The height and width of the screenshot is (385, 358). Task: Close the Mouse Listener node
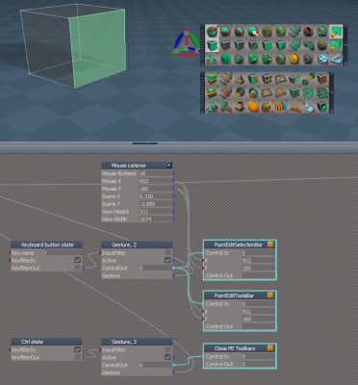coord(168,166)
